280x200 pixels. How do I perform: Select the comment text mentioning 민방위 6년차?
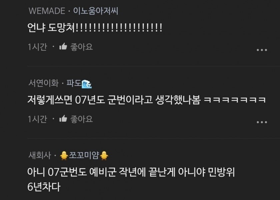pyautogui.click(x=131, y=179)
